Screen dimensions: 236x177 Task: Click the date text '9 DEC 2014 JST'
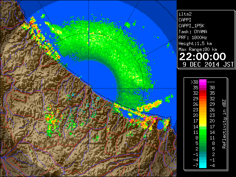coord(208,65)
